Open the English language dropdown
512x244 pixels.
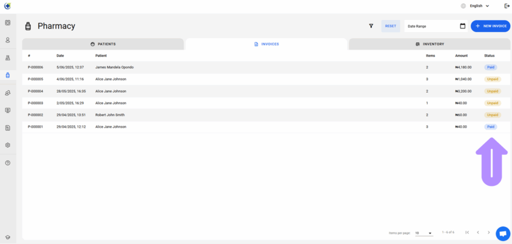tap(479, 6)
